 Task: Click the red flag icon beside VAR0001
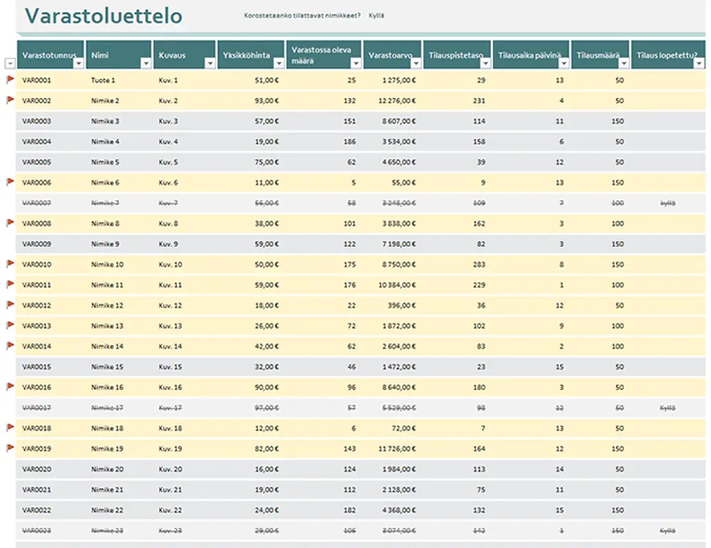point(10,80)
